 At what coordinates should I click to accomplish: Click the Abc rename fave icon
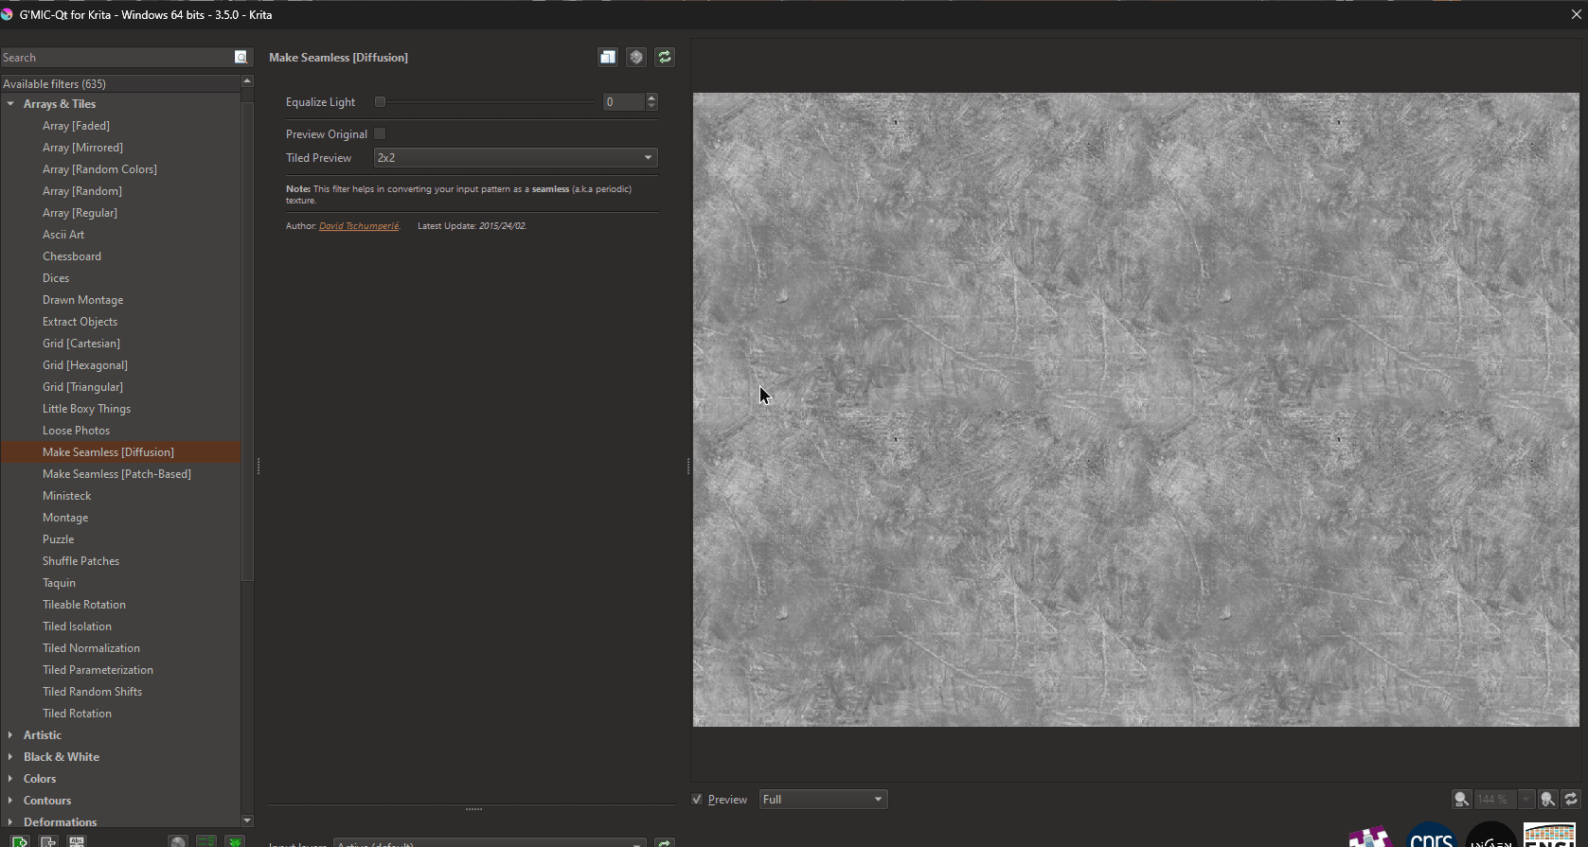(x=77, y=841)
